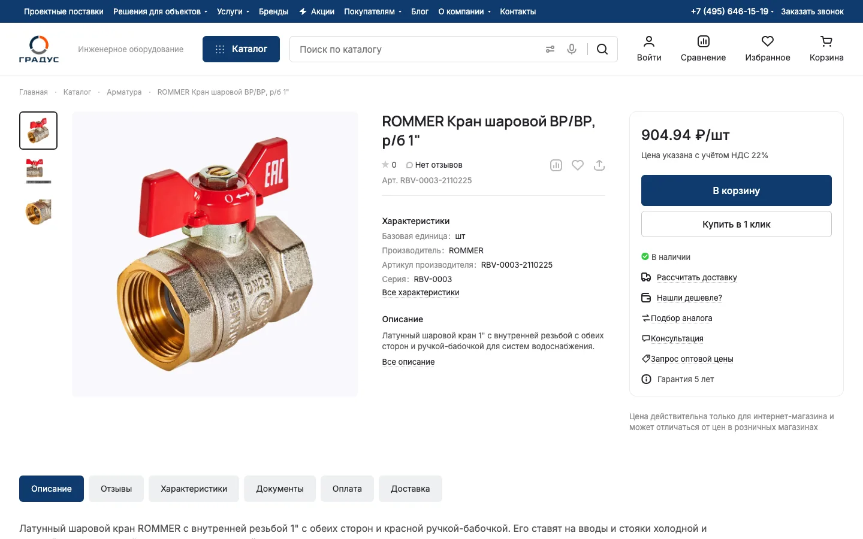Expand О компании dropdown menu

[x=464, y=11]
